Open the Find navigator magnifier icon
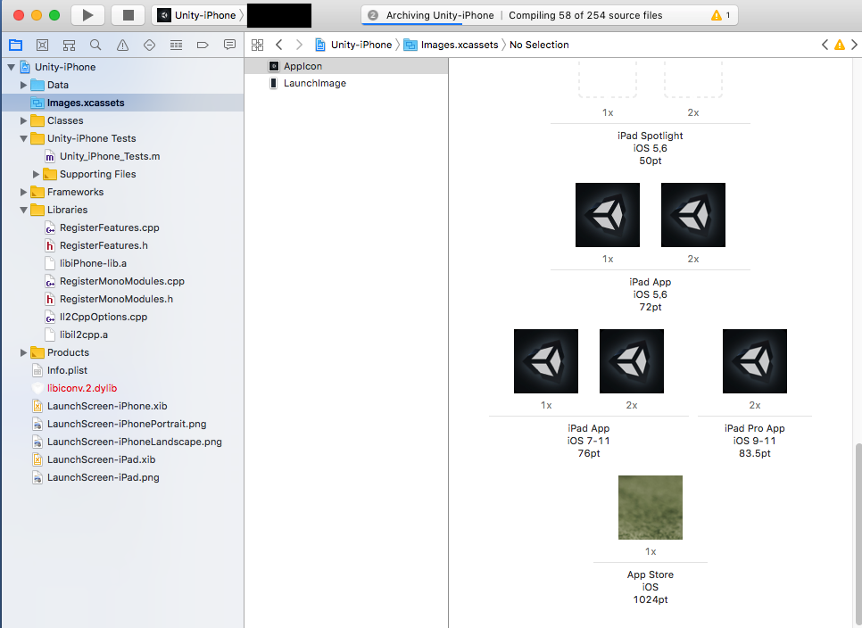862x628 pixels. click(x=95, y=45)
